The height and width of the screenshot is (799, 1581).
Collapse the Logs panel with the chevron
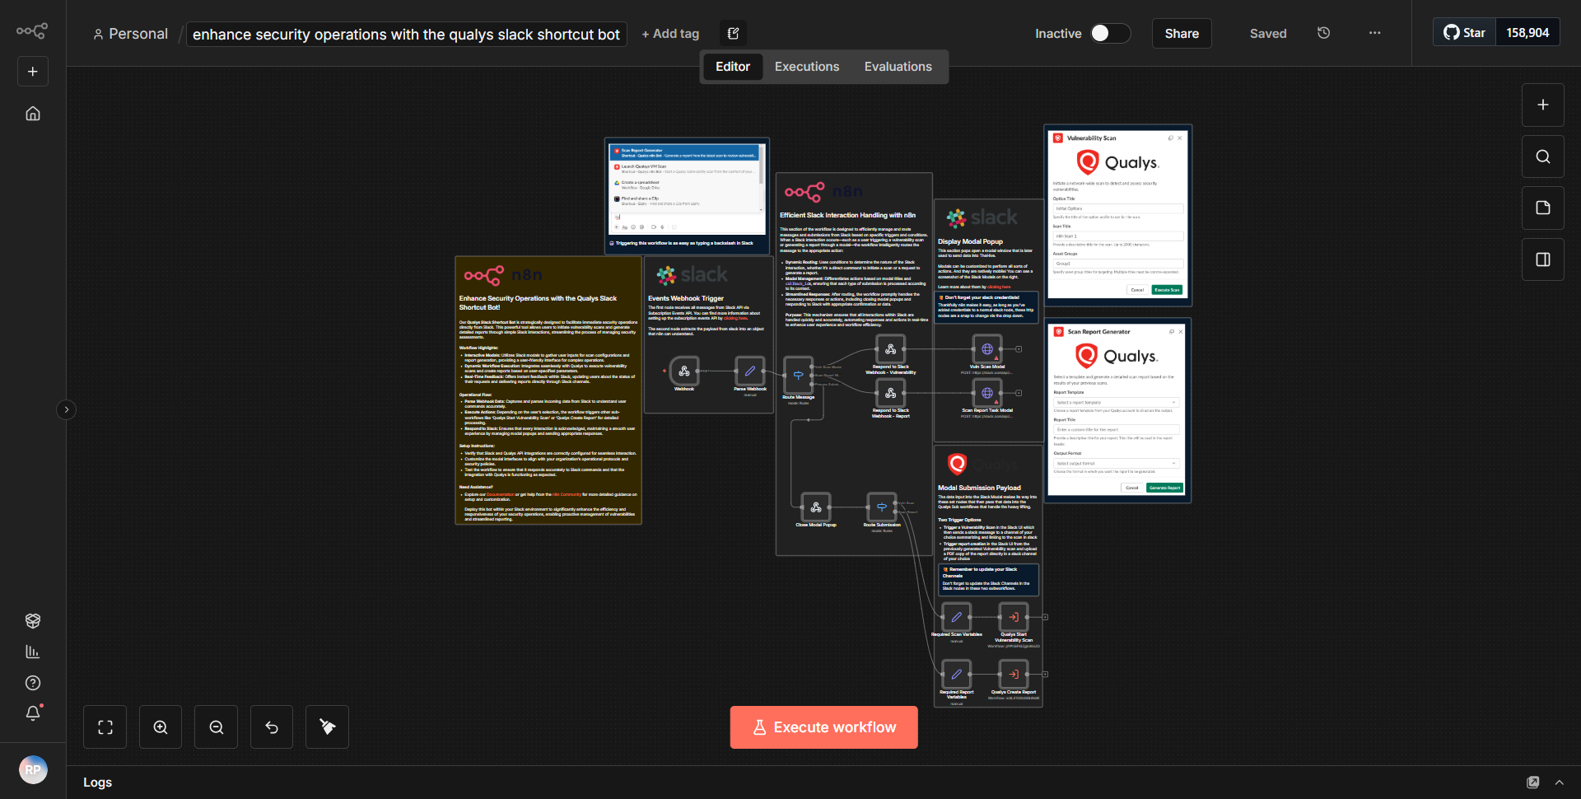tap(1560, 783)
